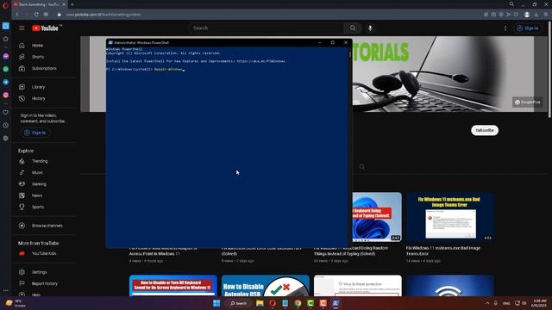
Task: Open the taskbar clock and date
Action: 539,303
